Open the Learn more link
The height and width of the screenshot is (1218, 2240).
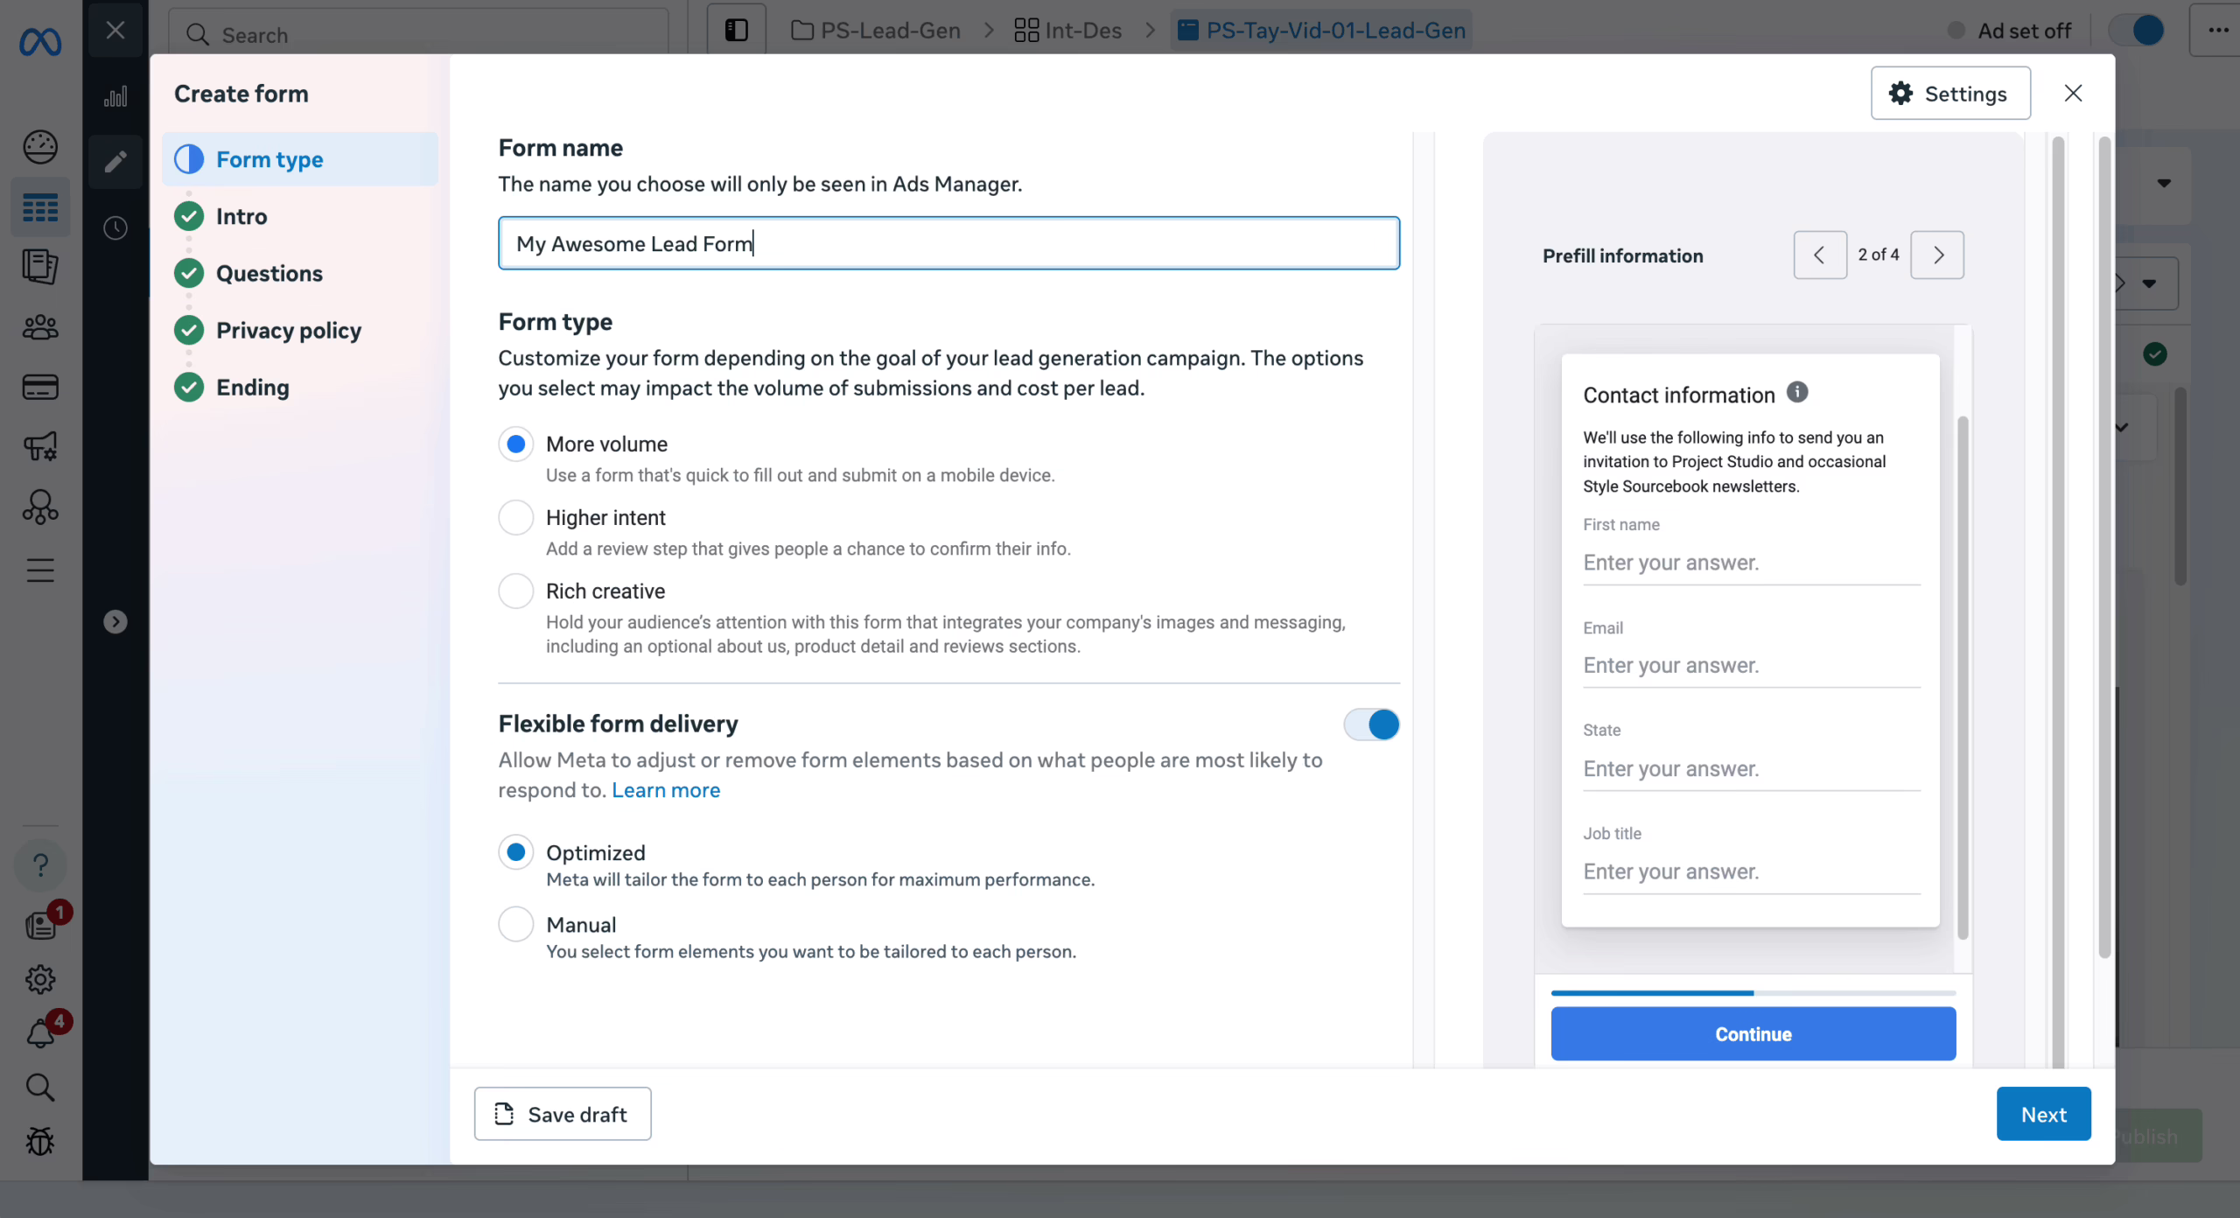[x=665, y=790]
